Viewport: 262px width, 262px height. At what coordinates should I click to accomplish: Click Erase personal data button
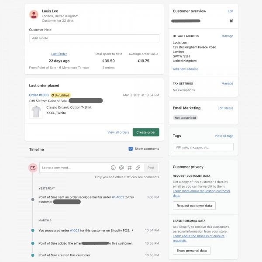click(x=192, y=251)
